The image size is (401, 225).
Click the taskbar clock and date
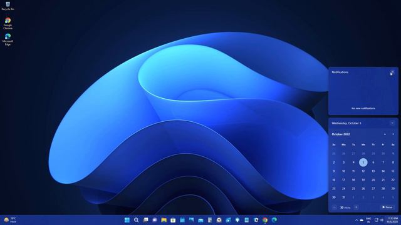tap(393, 220)
